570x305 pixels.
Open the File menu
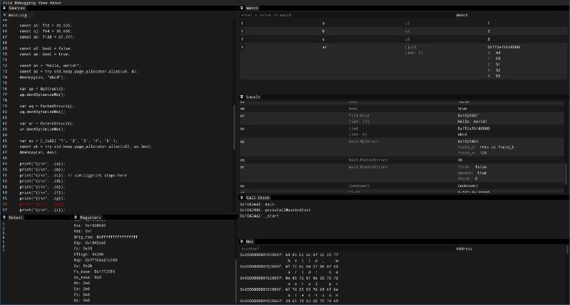click(9, 2)
